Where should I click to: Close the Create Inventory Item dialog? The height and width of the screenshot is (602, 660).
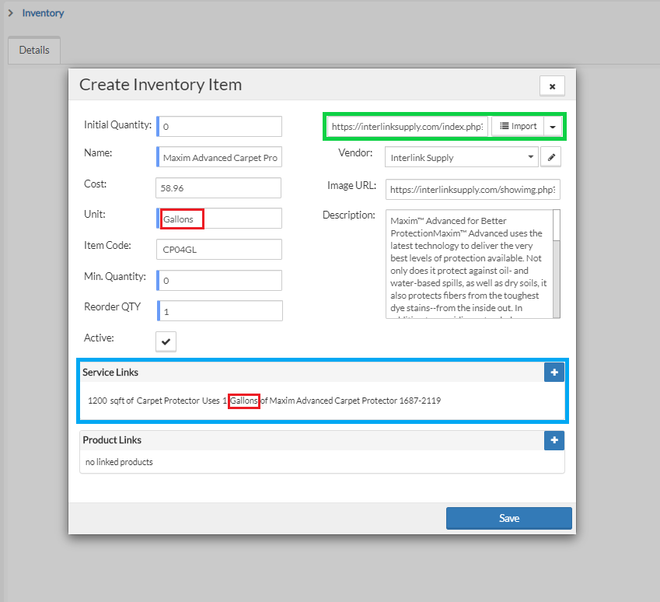tap(552, 86)
